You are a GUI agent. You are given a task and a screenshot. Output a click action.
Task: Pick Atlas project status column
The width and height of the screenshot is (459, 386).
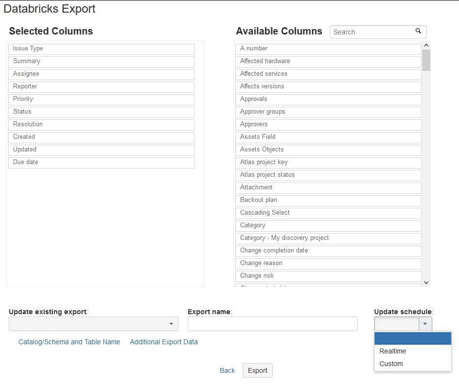point(328,175)
